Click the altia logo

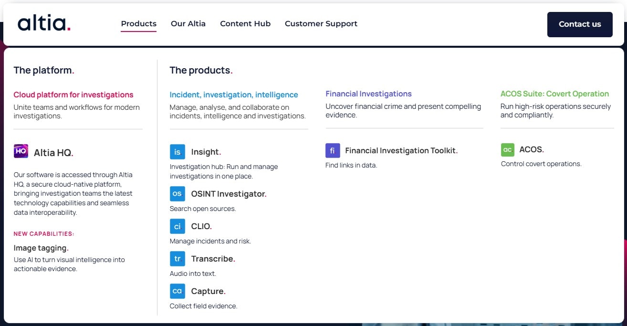click(44, 23)
